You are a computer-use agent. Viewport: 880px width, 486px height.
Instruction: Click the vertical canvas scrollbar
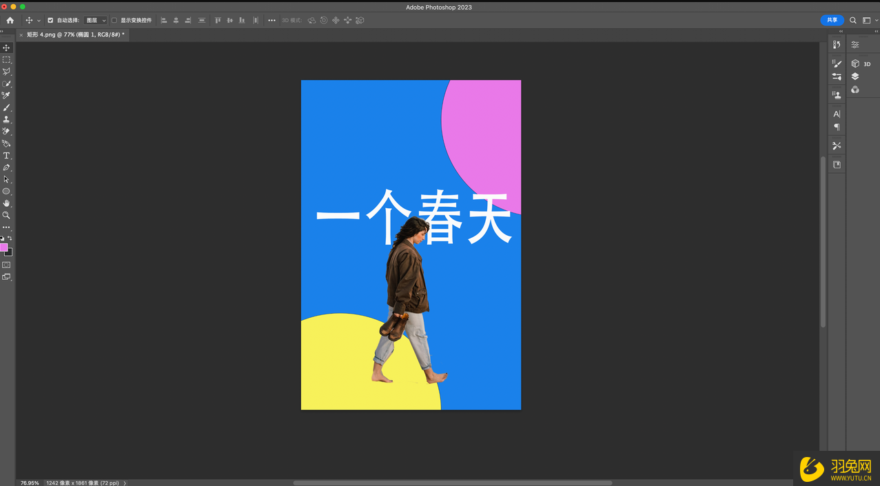click(x=823, y=241)
